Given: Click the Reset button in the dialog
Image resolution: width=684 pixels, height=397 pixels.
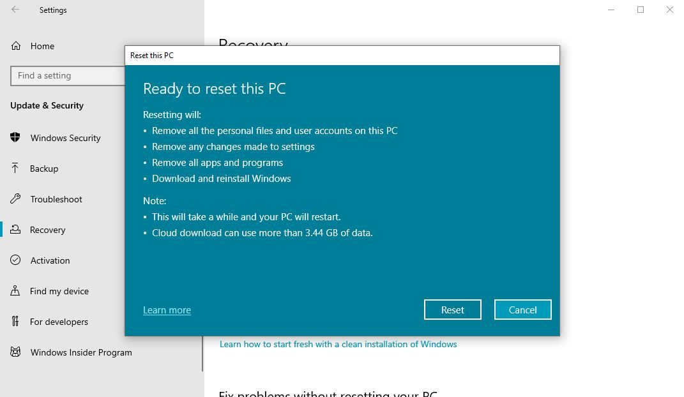Looking at the screenshot, I should click(x=452, y=310).
